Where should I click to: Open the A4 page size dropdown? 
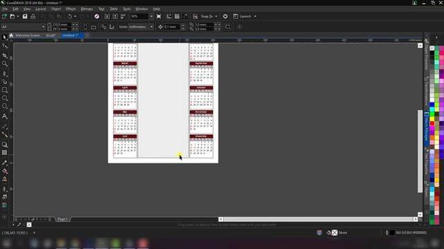(x=43, y=27)
